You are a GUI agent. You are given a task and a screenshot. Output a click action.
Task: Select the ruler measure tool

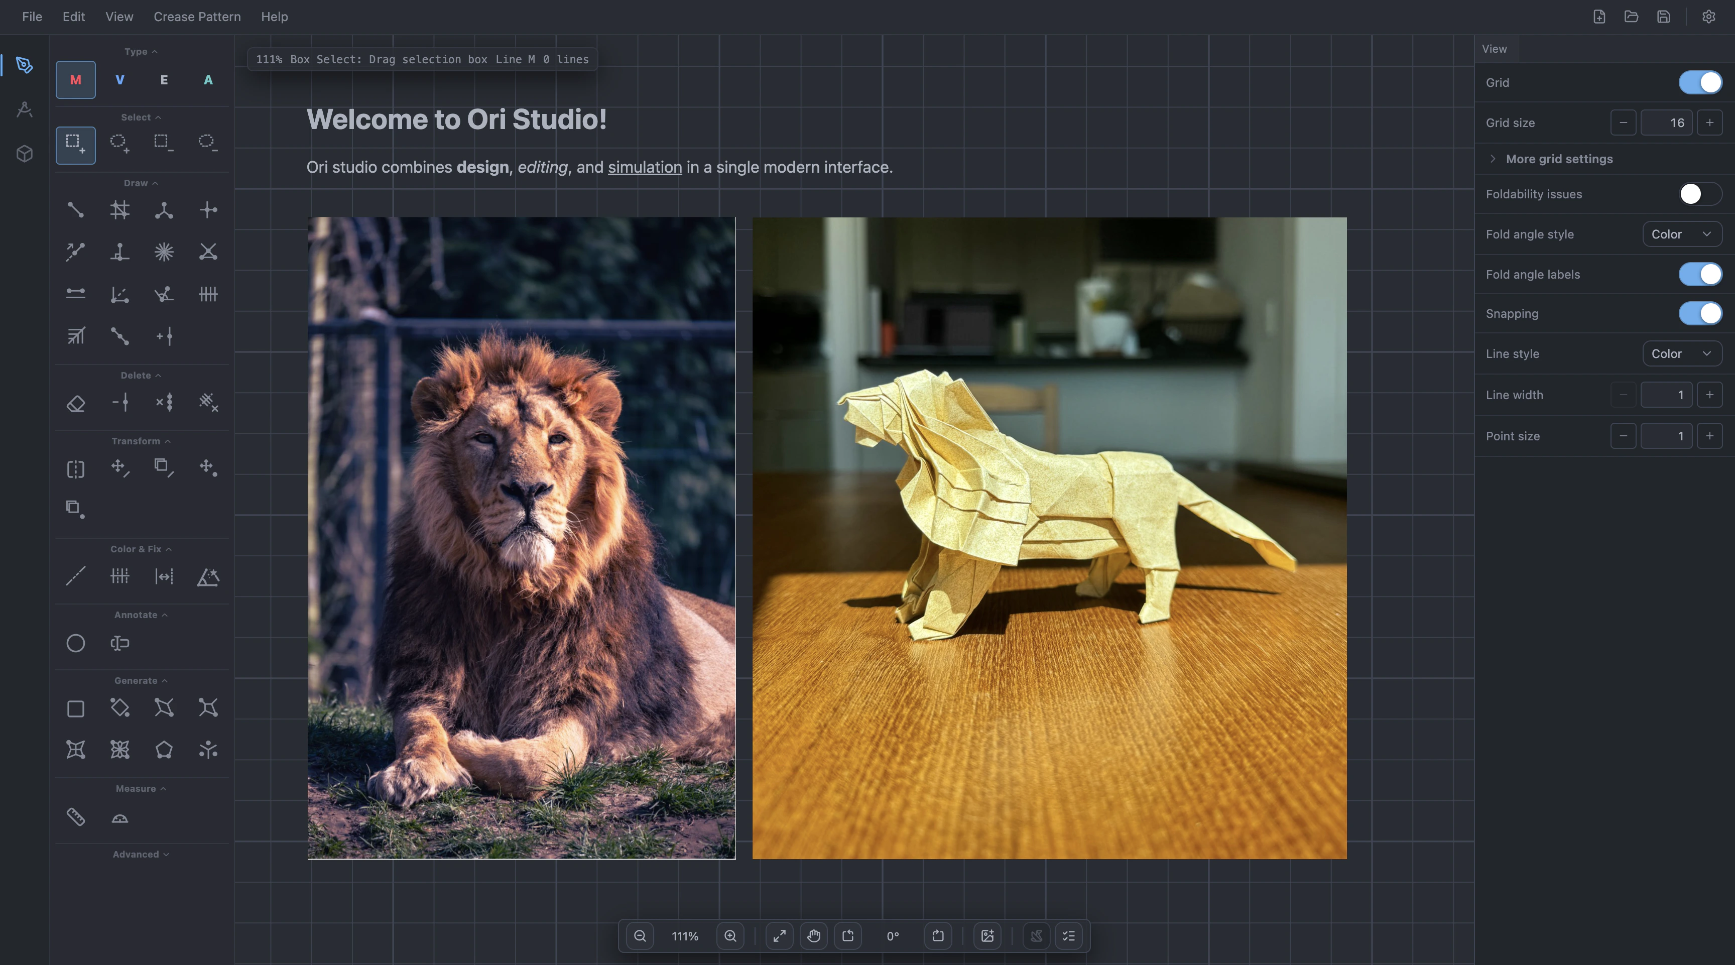coord(75,817)
